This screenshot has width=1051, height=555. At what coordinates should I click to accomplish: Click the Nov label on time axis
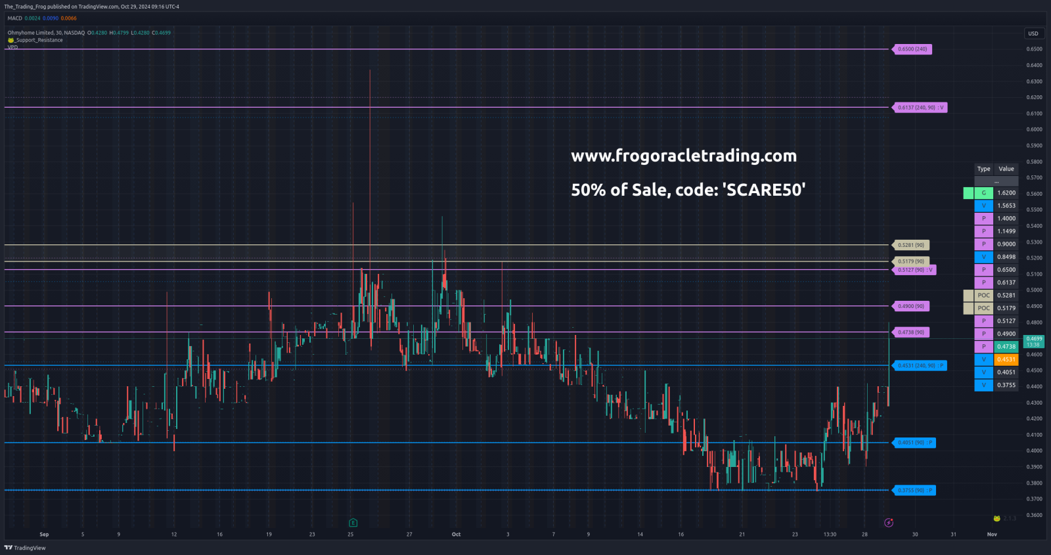tap(992, 535)
